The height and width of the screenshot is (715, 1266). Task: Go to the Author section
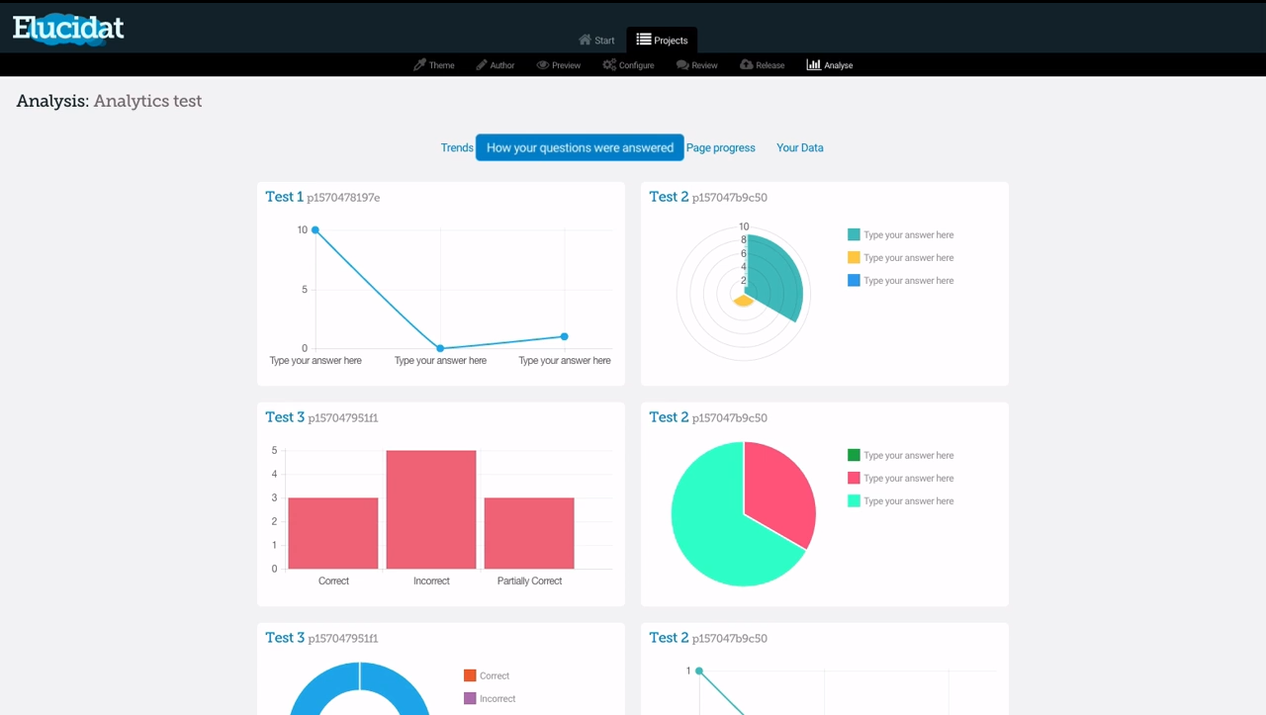[x=496, y=65]
